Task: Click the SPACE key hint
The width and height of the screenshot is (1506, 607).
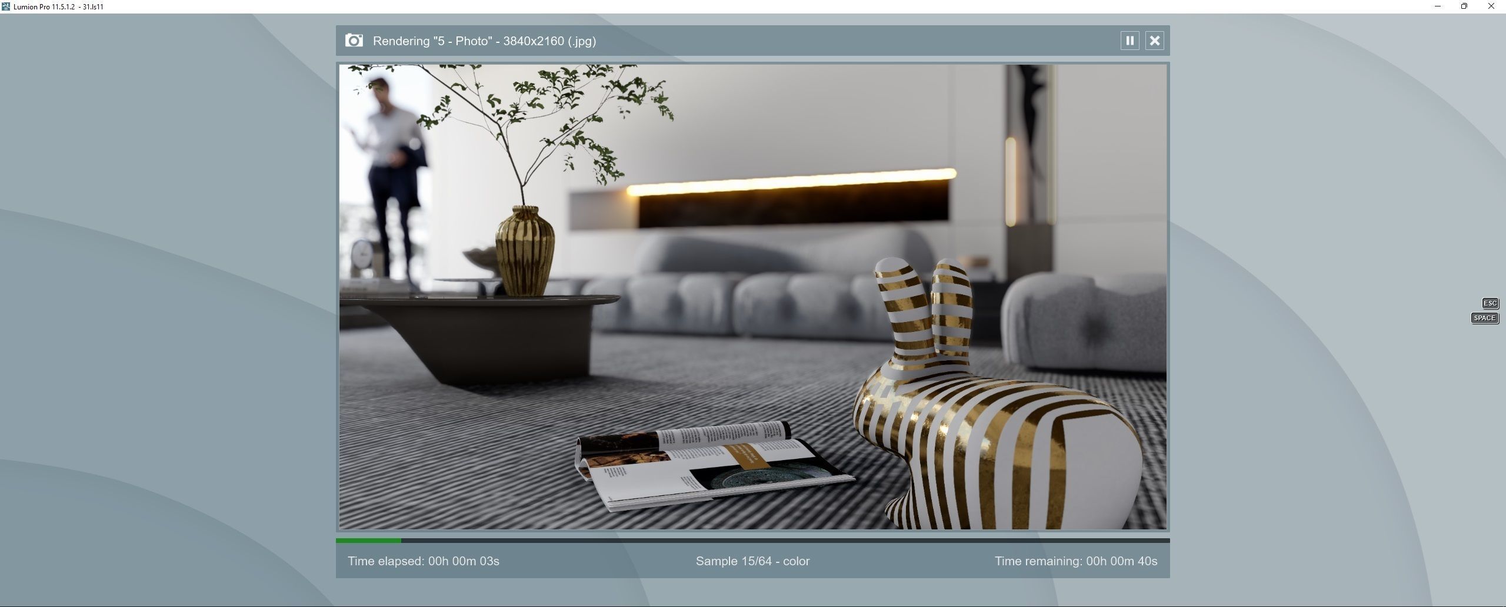Action: [x=1484, y=318]
